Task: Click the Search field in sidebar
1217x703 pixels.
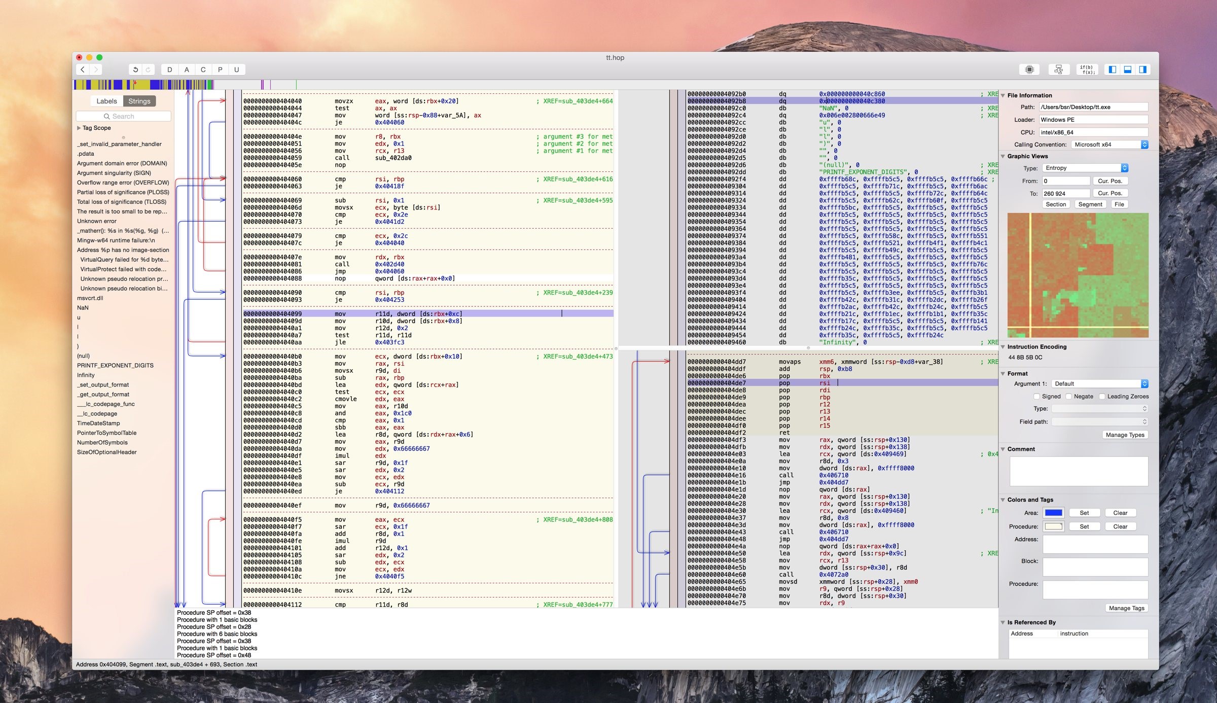Action: tap(123, 116)
